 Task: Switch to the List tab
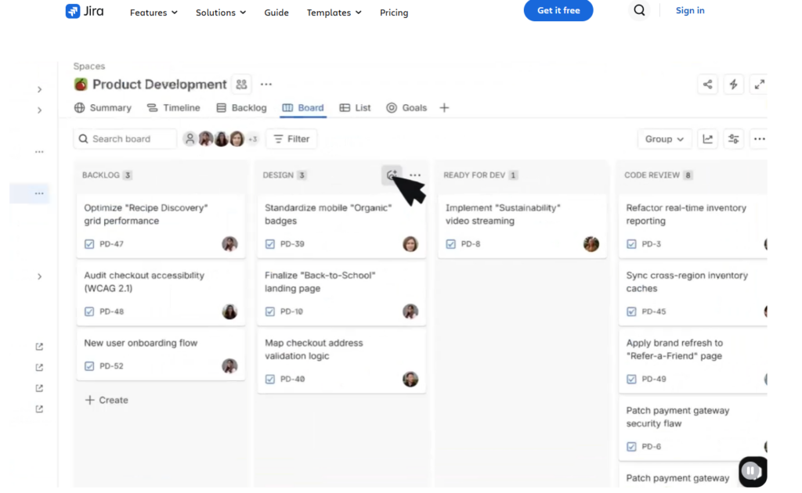tap(355, 108)
